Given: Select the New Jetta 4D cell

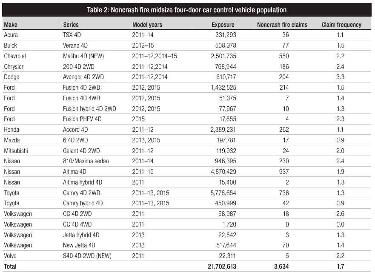Looking at the screenshot, I should click(x=79, y=245).
